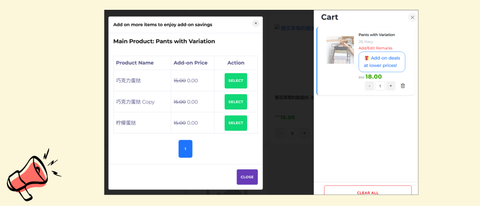Open Add-on deals at lower prices

(382, 62)
